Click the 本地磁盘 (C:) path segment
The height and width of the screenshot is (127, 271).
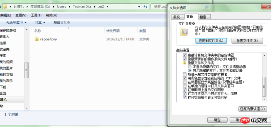coord(40,7)
